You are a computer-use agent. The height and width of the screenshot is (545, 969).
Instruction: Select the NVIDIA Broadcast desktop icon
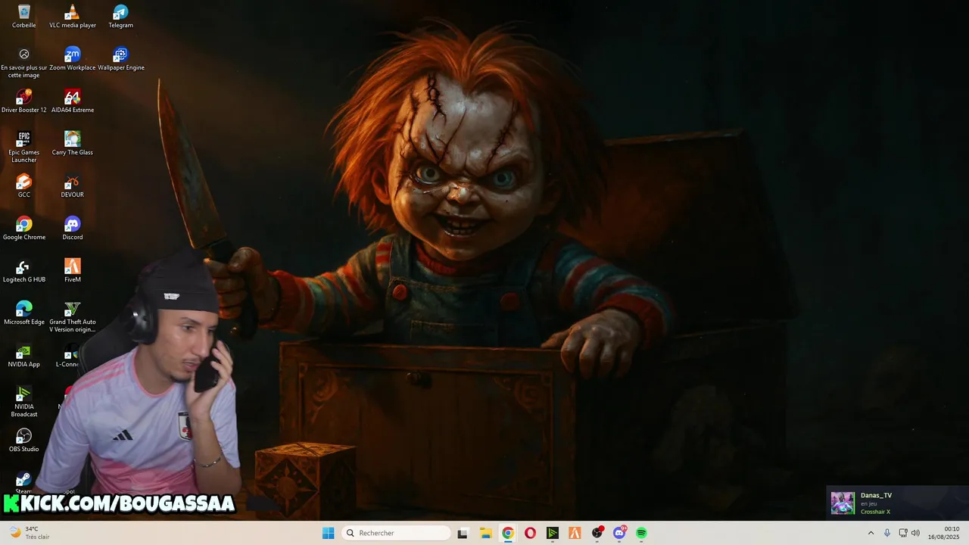click(24, 402)
